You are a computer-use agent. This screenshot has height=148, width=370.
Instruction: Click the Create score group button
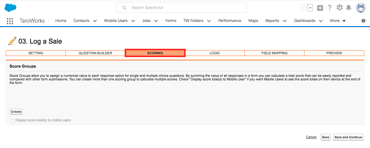[16, 112]
